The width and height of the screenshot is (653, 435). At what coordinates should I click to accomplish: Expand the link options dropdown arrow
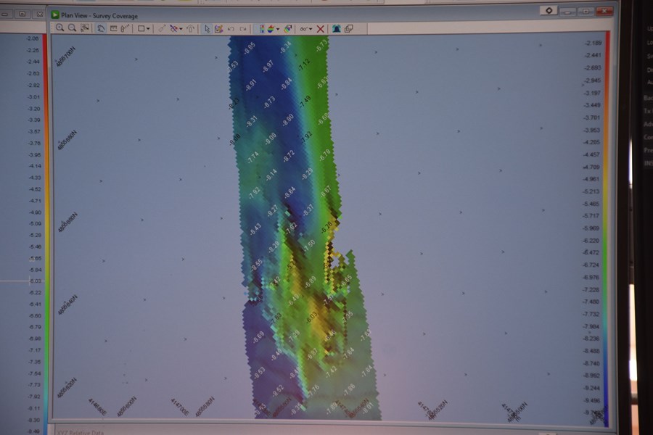(x=311, y=29)
